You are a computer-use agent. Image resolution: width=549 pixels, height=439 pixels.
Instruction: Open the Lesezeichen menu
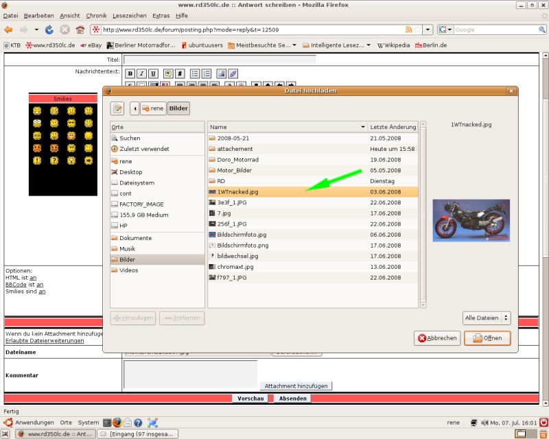pyautogui.click(x=128, y=15)
